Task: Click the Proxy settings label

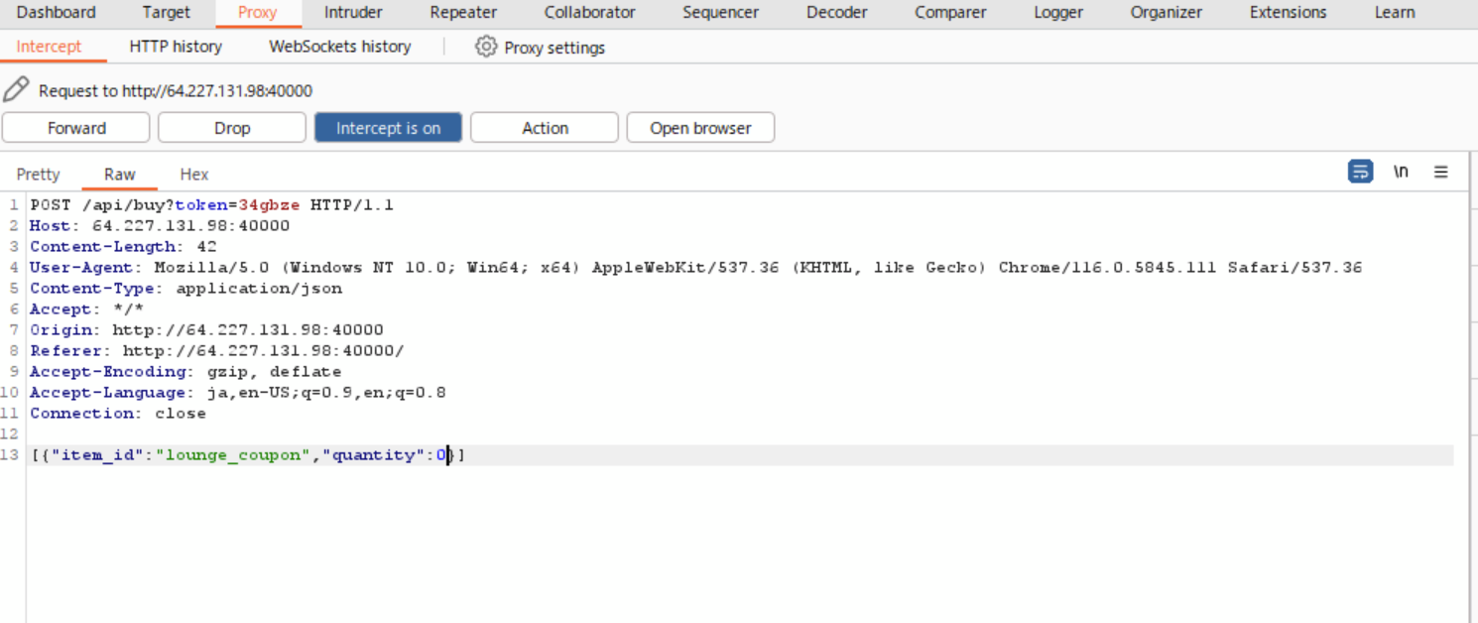Action: click(x=554, y=48)
